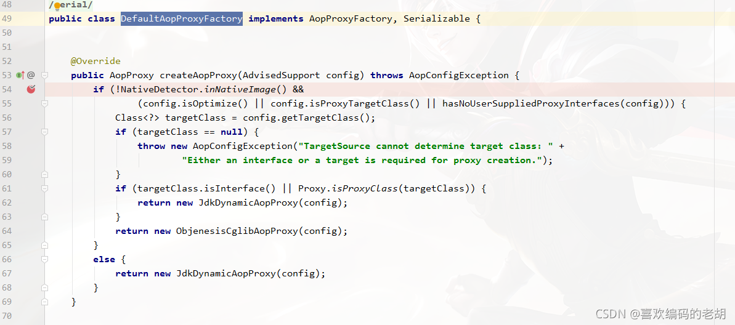Click the Class<?> type on line 56
735x325 pixels.
[137, 118]
